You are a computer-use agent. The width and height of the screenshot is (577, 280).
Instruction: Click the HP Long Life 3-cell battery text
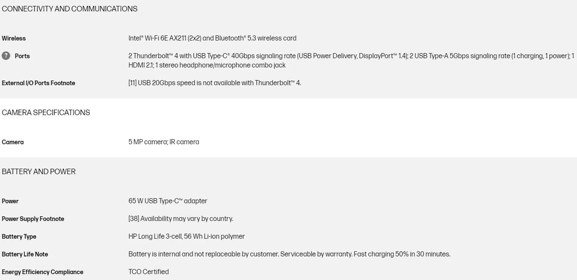click(187, 237)
